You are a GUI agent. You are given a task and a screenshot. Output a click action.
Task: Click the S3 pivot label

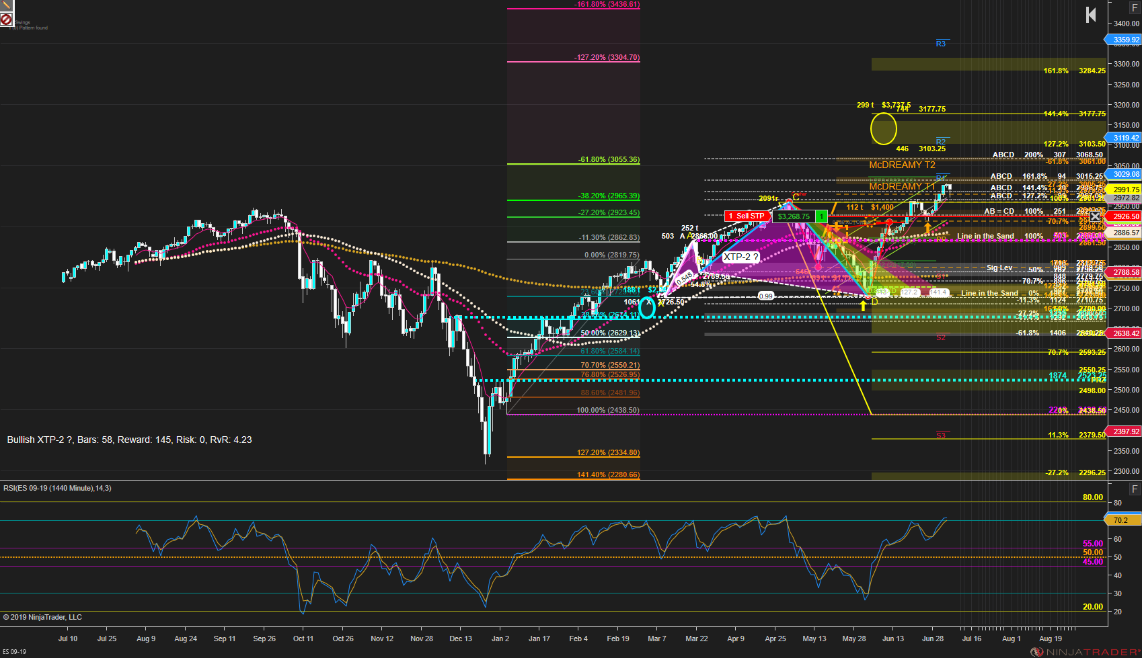[x=941, y=436]
